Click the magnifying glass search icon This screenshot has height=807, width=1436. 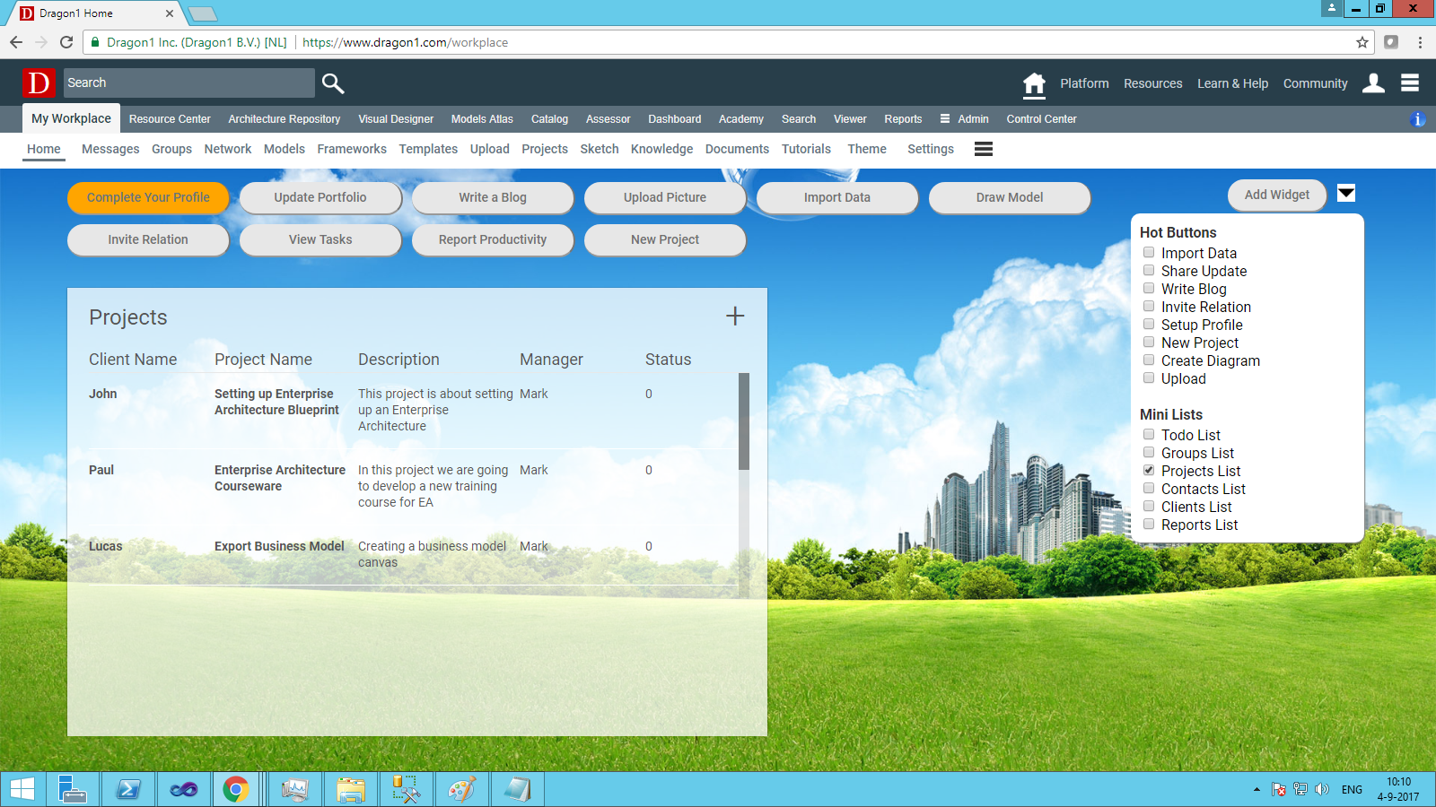tap(333, 83)
